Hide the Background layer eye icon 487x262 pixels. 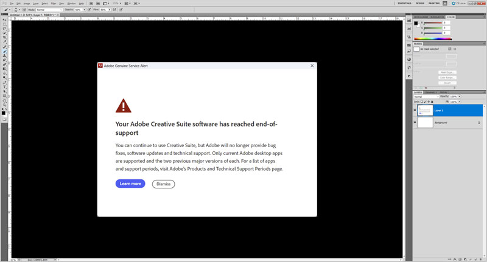coord(415,122)
